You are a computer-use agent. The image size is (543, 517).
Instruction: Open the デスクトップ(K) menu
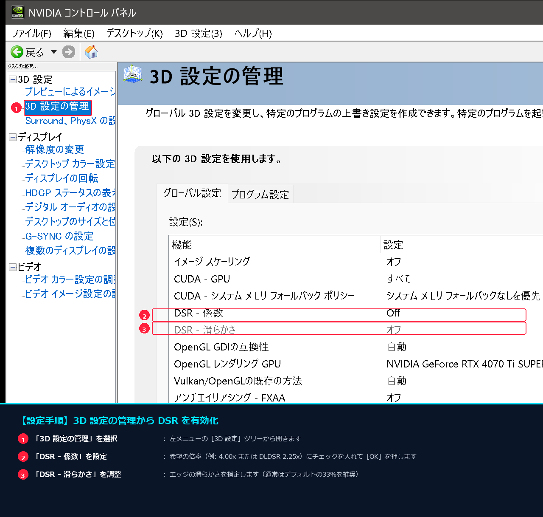(134, 34)
